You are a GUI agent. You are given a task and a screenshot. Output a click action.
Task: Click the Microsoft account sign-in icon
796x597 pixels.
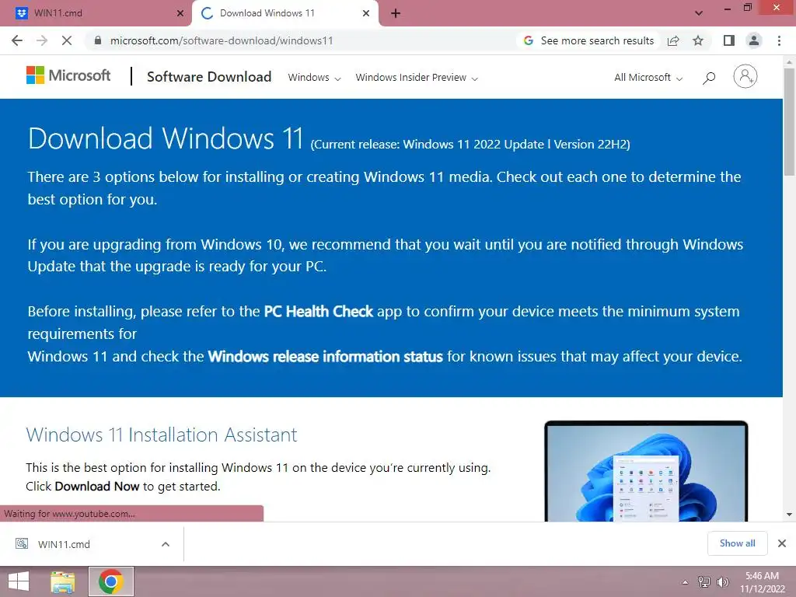pos(745,76)
